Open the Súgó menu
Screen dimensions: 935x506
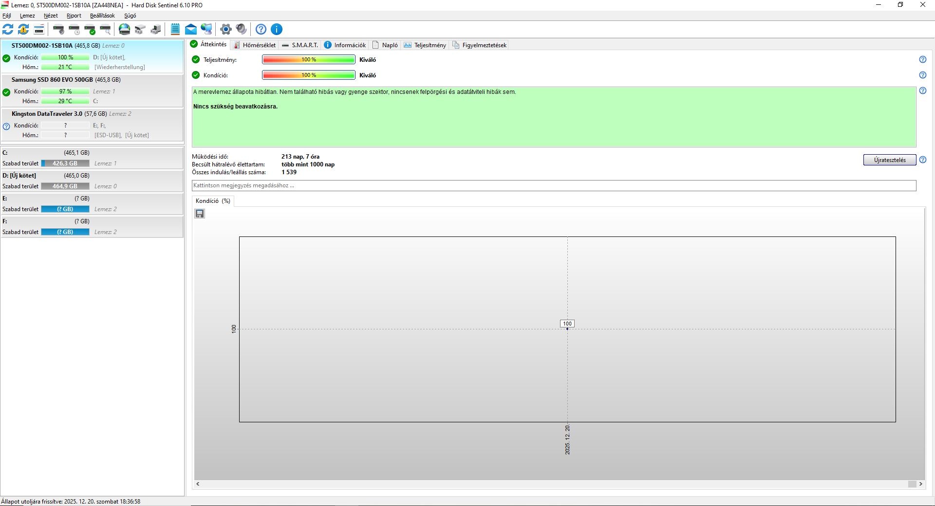click(130, 16)
